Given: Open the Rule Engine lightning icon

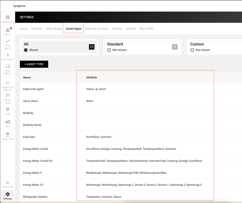Looking at the screenshot, I should click(8, 55).
